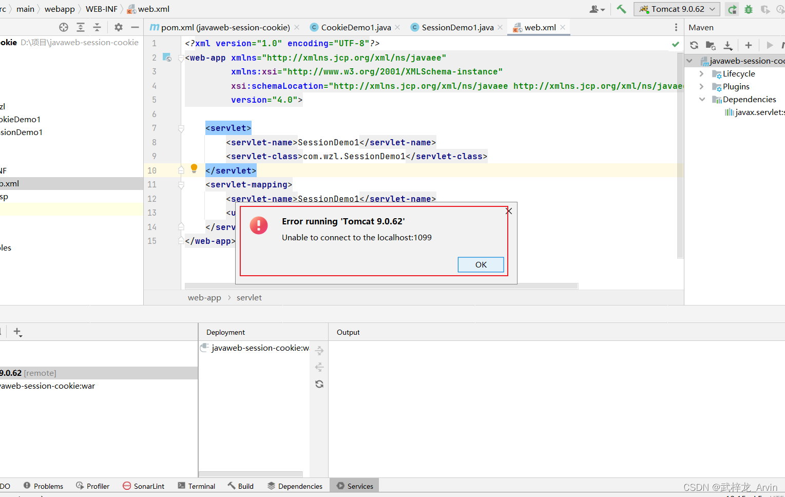Click Reload All Maven Projects icon
This screenshot has height=497, width=785.
tap(694, 45)
